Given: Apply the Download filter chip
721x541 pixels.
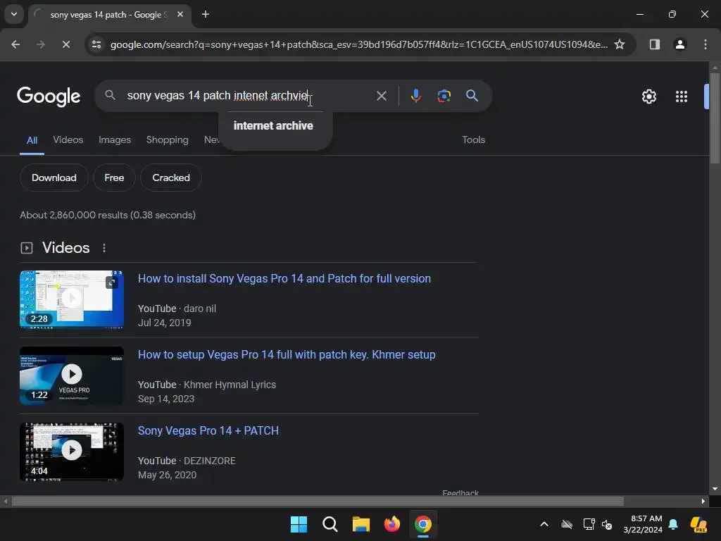Looking at the screenshot, I should (54, 178).
